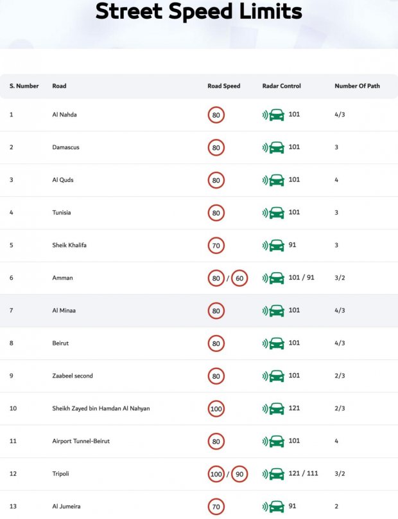Click the 80 speed sign for Airport Tunnel-Beirut
This screenshot has height=519, width=398.
[x=216, y=441]
